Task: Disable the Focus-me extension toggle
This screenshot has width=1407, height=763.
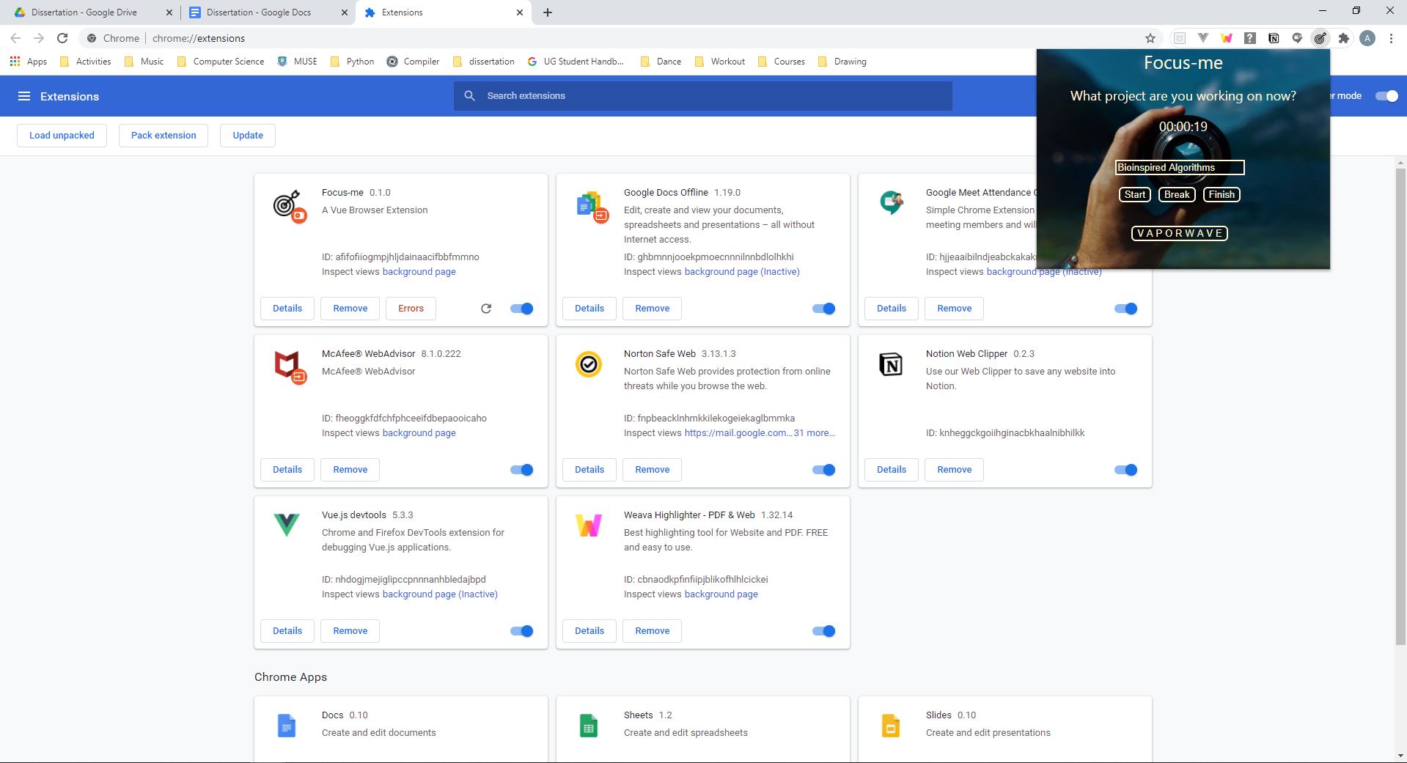Action: tap(522, 309)
